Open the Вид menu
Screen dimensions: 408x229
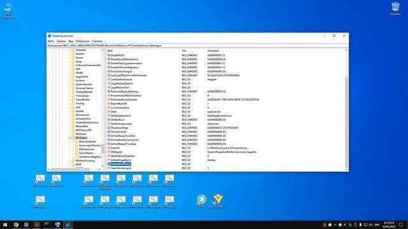point(71,41)
